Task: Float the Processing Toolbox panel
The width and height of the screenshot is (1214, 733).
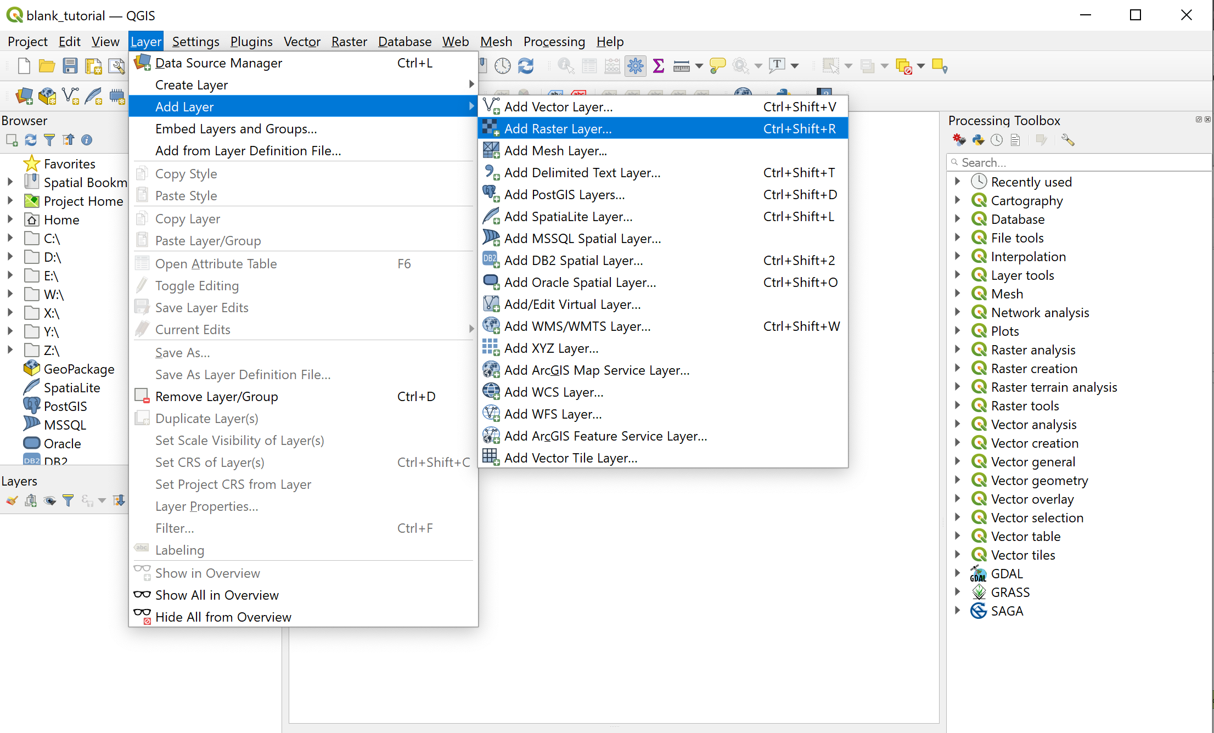Action: (x=1199, y=119)
